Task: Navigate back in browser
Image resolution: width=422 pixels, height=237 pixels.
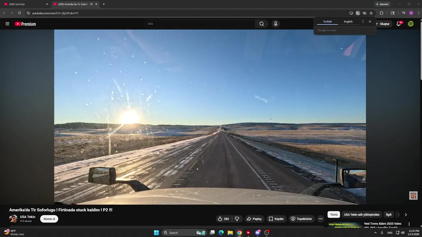Action: (x=5, y=13)
